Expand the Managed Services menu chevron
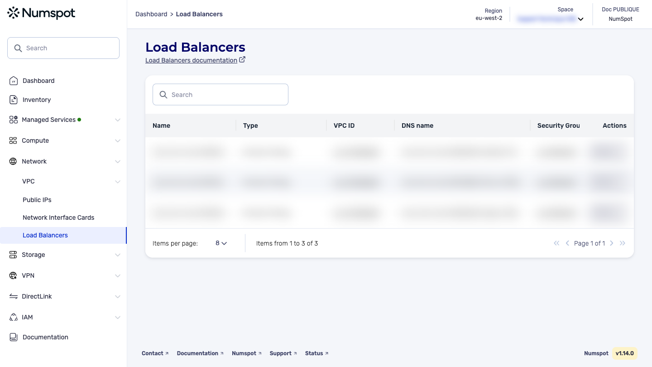This screenshot has width=652, height=367. (118, 120)
